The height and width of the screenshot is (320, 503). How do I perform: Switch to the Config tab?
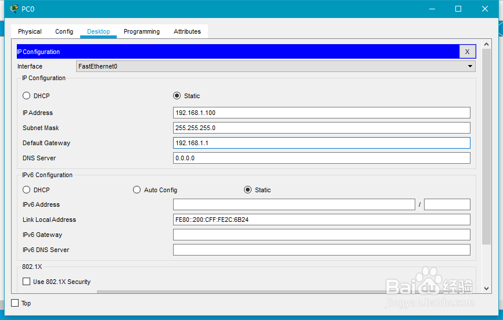click(64, 31)
